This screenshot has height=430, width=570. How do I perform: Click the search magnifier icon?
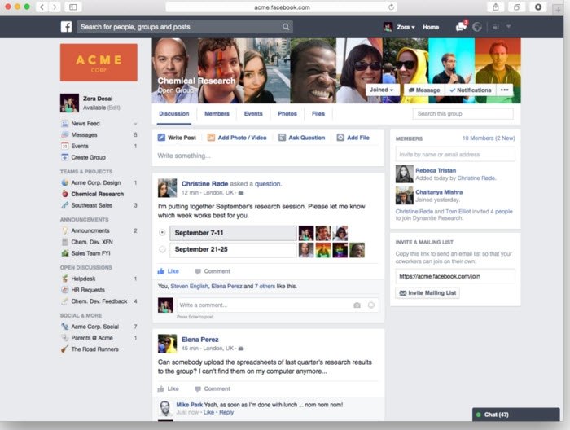(x=286, y=27)
